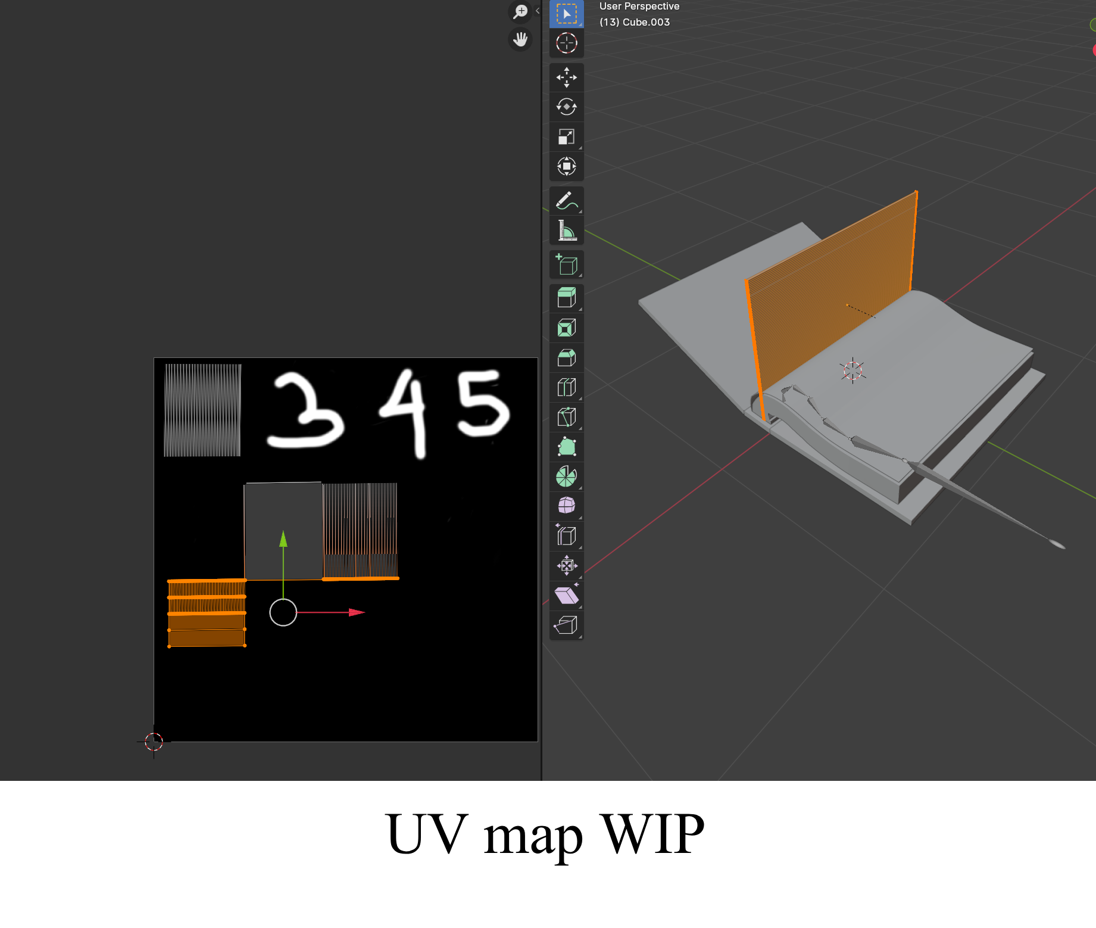Select the Select Box tool
This screenshot has height=928, width=1096.
[566, 14]
